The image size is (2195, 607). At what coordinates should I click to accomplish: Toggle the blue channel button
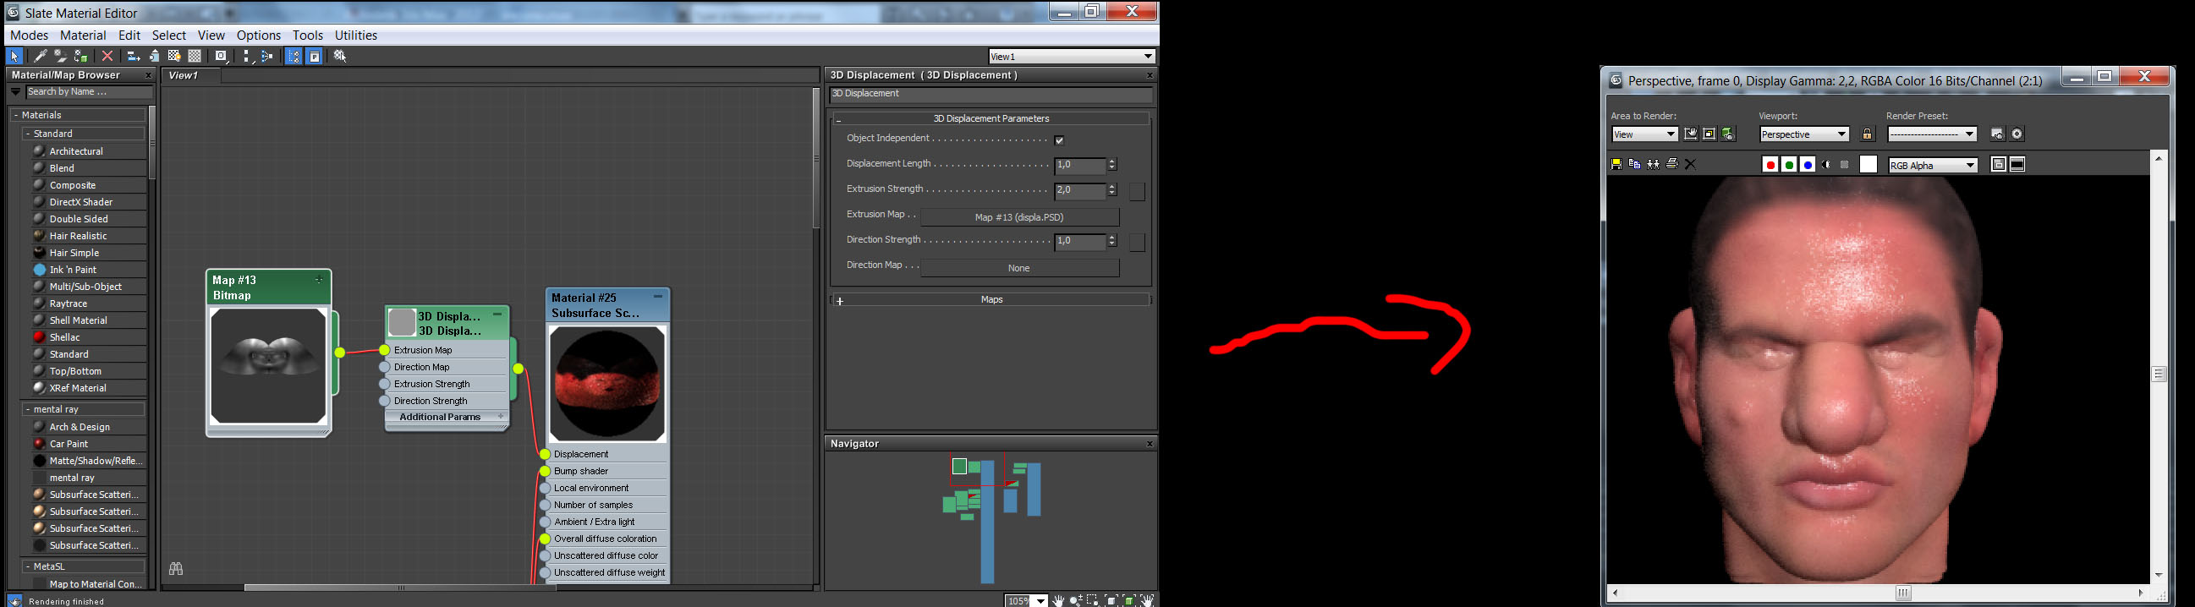click(1808, 165)
